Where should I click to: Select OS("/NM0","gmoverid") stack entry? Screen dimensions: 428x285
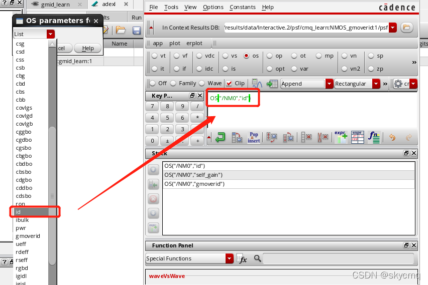click(x=288, y=184)
